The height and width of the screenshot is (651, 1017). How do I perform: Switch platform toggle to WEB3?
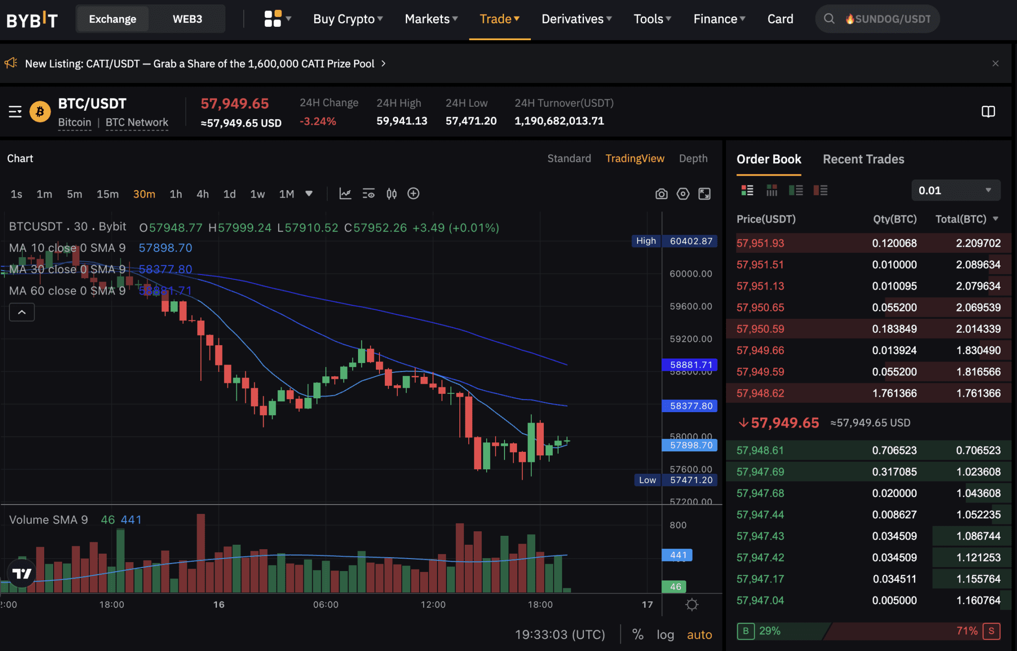coord(187,19)
